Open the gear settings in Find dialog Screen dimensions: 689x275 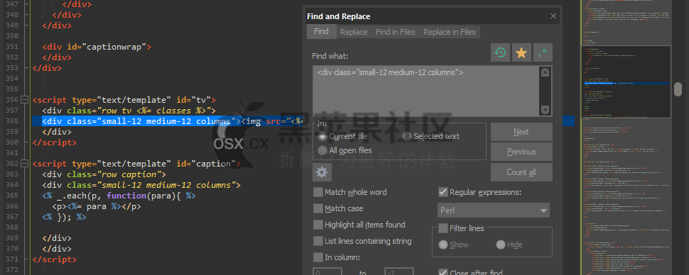322,172
